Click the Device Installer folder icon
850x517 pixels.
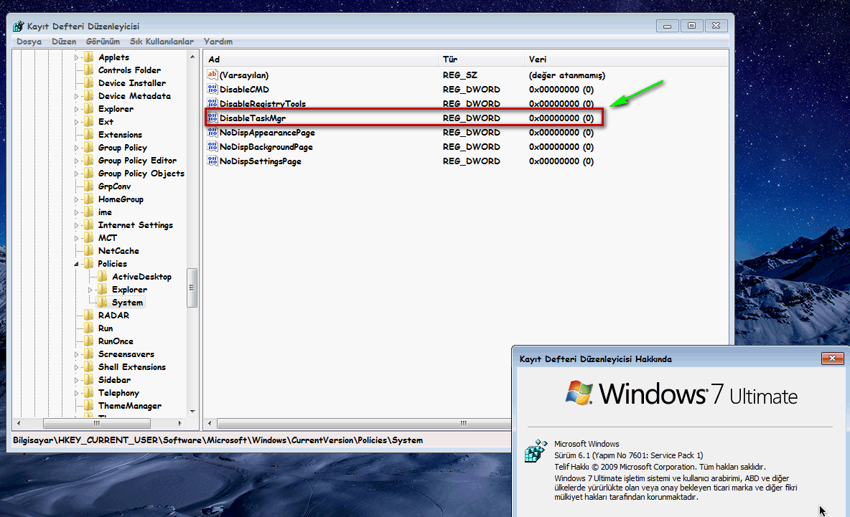click(89, 83)
